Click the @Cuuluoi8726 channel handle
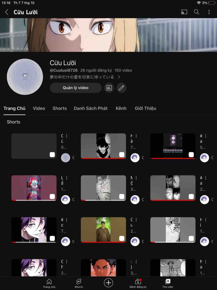217x290 pixels. point(64,70)
